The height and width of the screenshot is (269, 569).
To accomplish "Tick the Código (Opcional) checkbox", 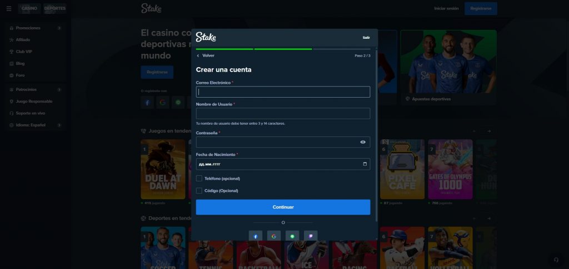I will (x=199, y=191).
